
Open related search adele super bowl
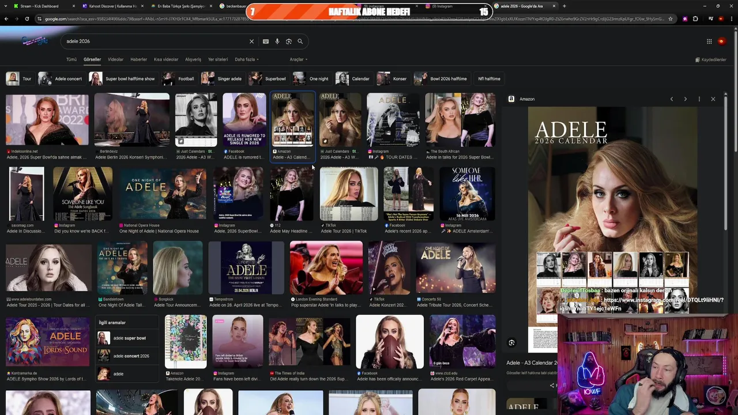pyautogui.click(x=127, y=338)
